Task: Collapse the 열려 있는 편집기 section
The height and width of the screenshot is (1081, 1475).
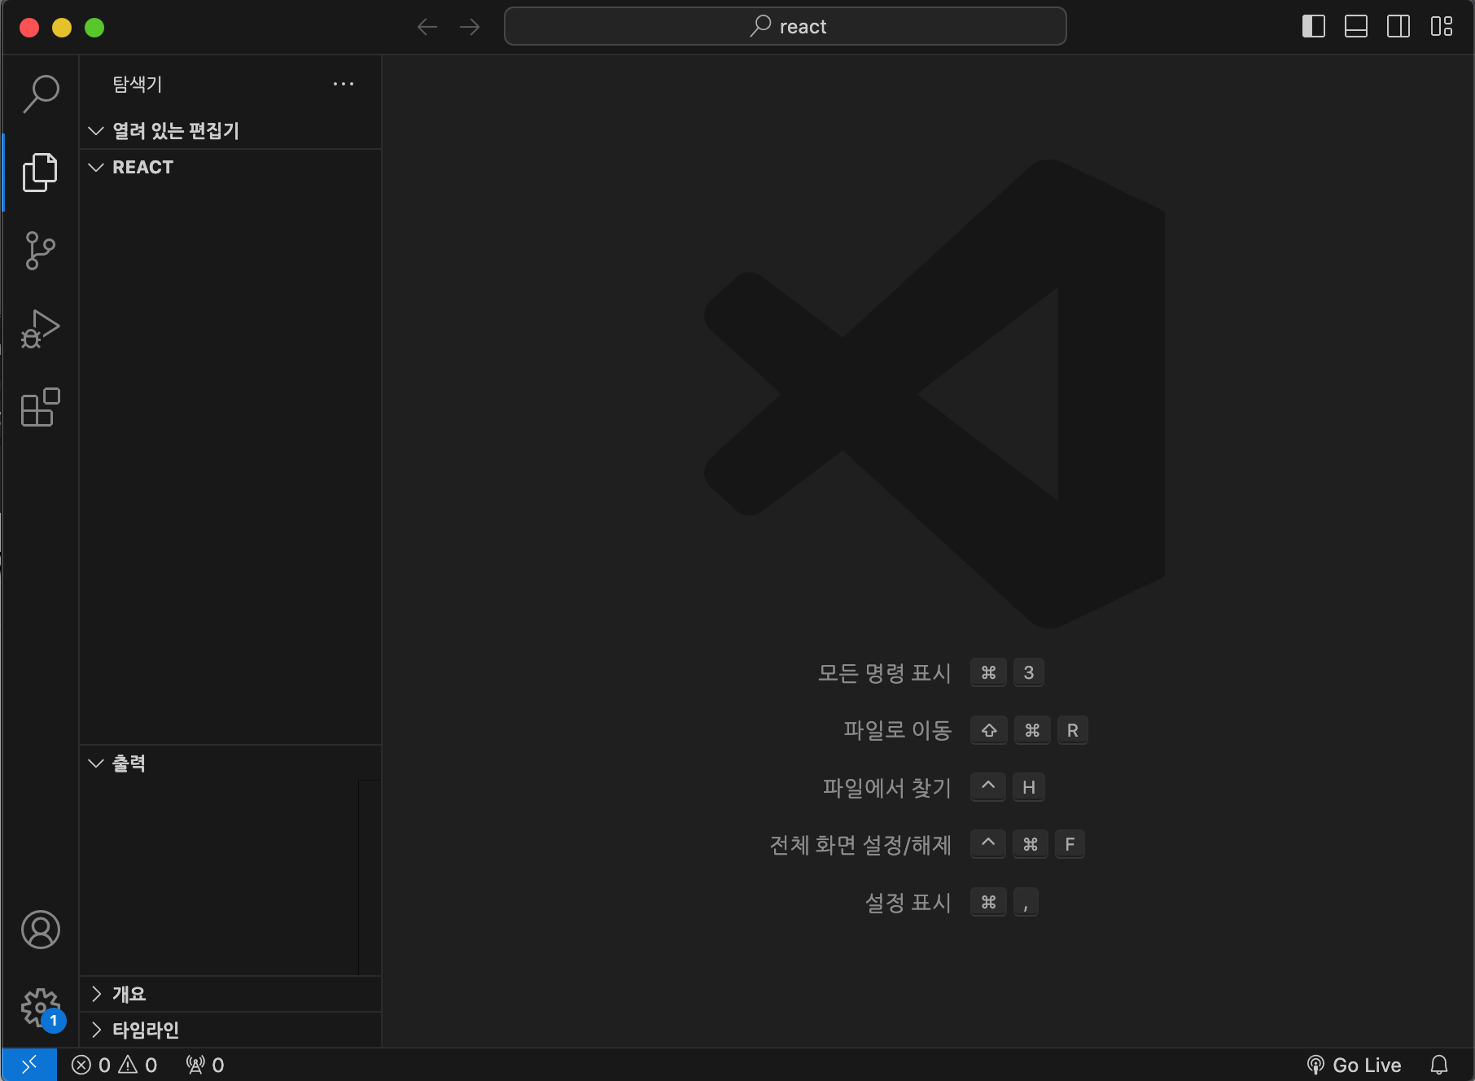Action: 230,130
